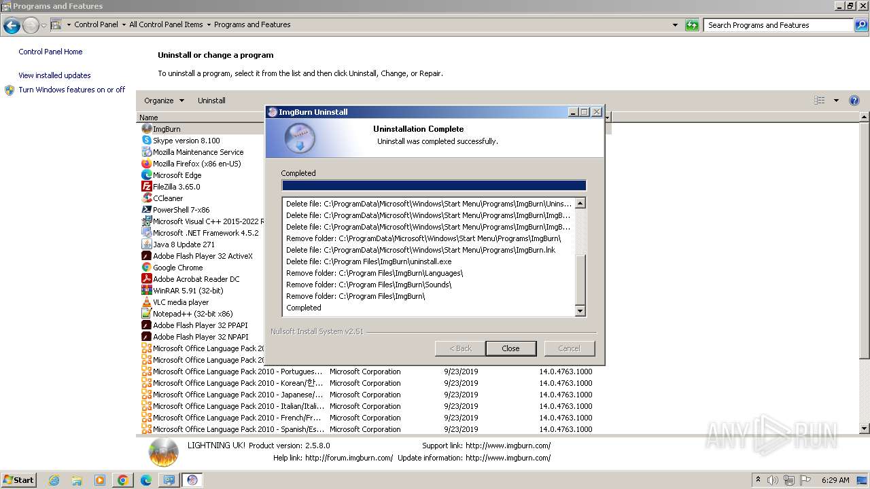Select Microsoft Visual C++ 2015-2022 entry
The height and width of the screenshot is (489, 870).
pos(203,221)
